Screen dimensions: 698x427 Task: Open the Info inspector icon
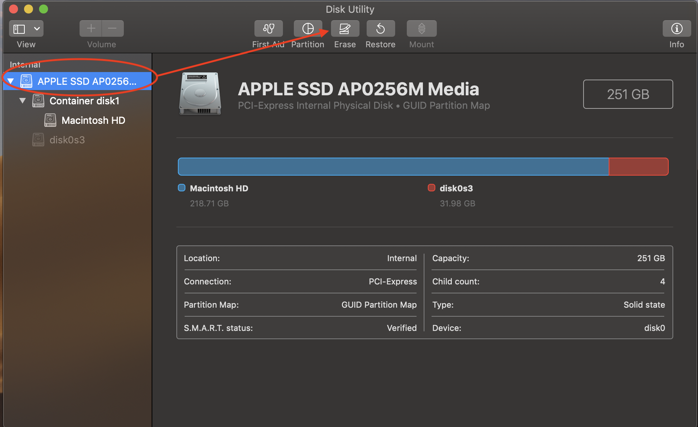pos(677,29)
